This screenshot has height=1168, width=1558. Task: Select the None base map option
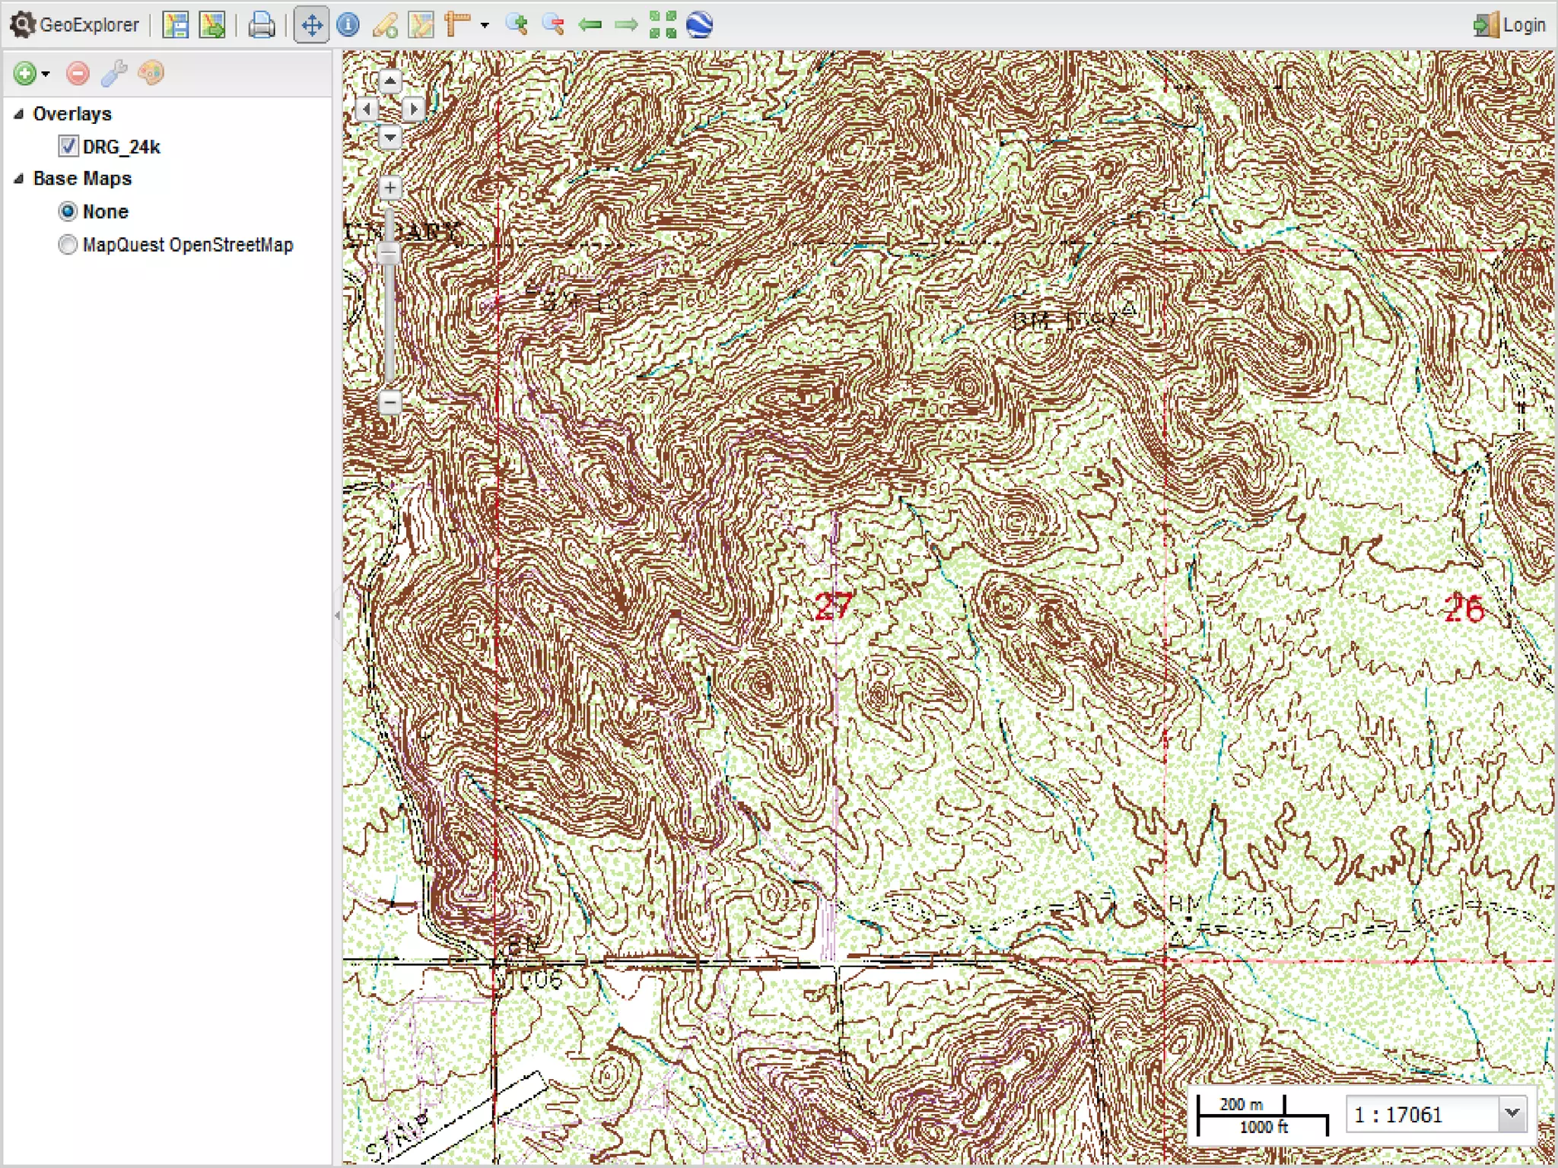[x=68, y=211]
